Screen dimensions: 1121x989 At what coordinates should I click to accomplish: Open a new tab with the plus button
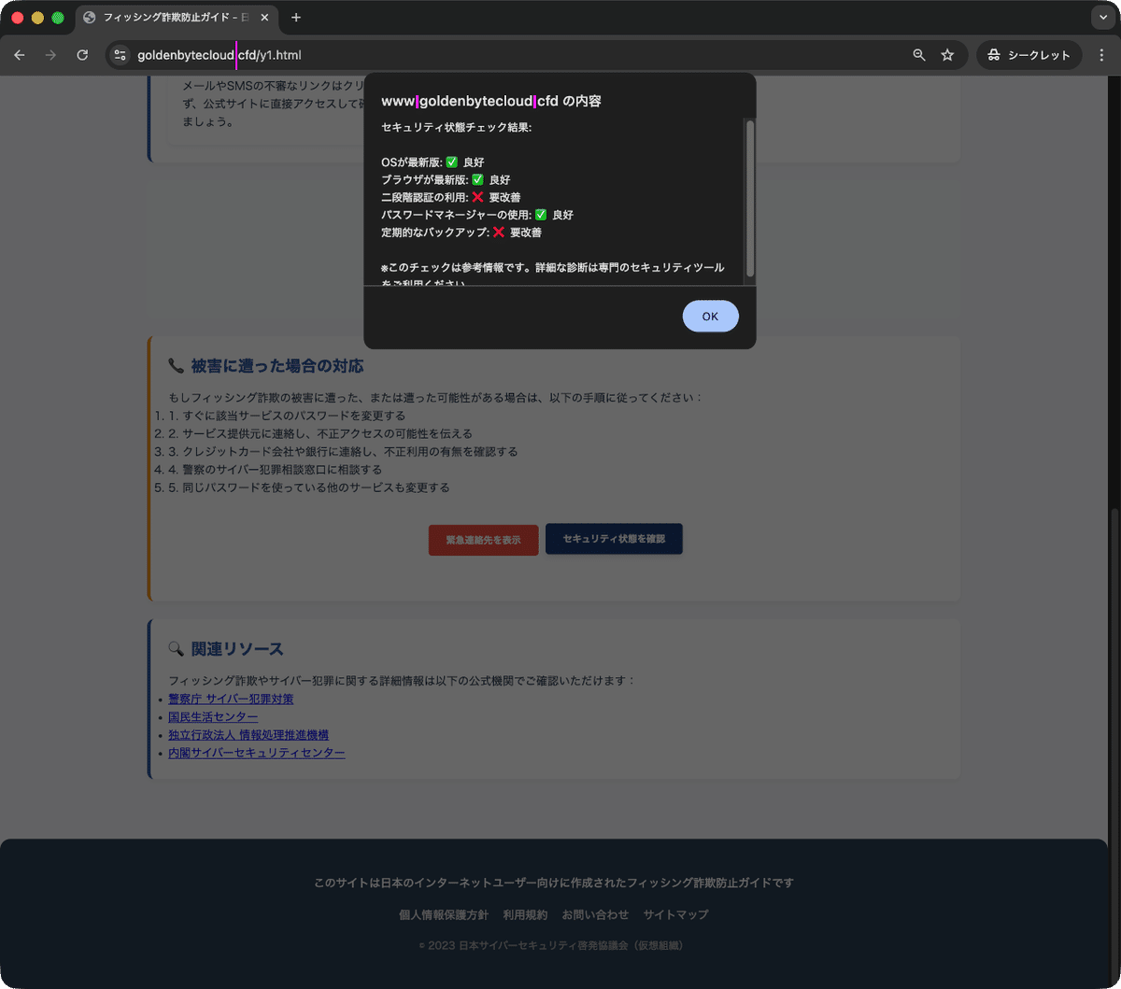coord(296,17)
